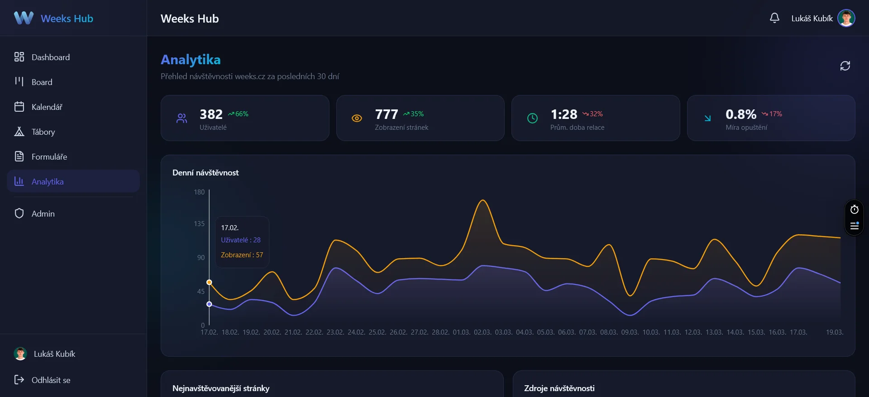Click the Analytika bar chart icon
The width and height of the screenshot is (869, 397).
click(19, 181)
